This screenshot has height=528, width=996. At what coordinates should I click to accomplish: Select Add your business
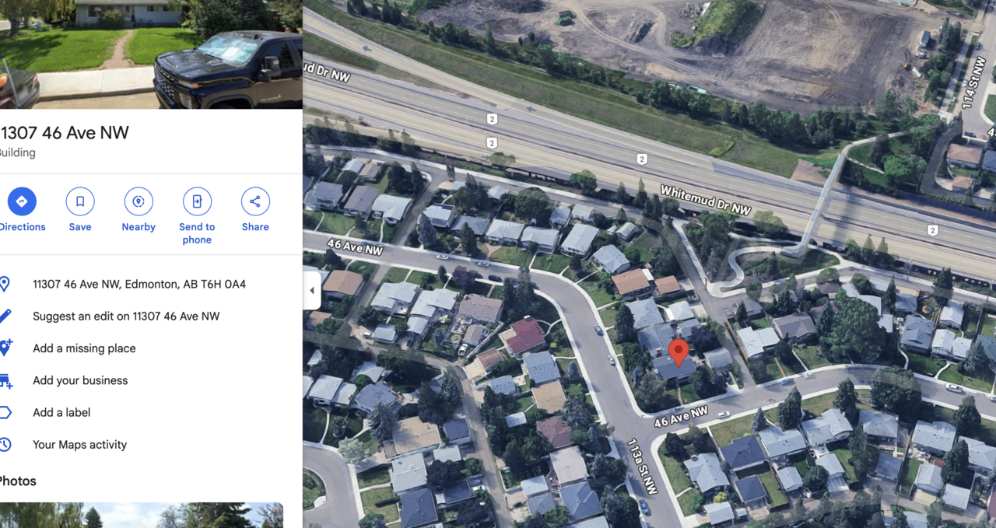(x=80, y=380)
